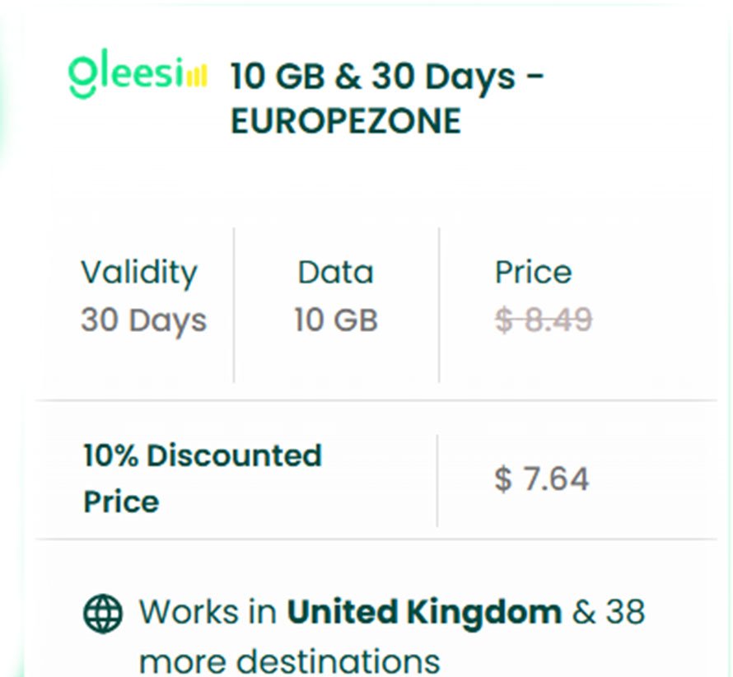Open the 10 GB & 30 Days plan title
The image size is (733, 677).
point(386,77)
